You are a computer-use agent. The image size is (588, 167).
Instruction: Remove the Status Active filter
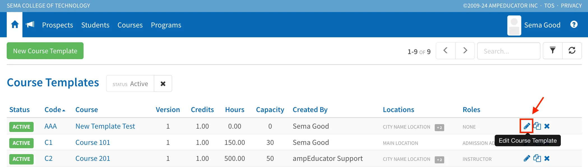(x=163, y=83)
